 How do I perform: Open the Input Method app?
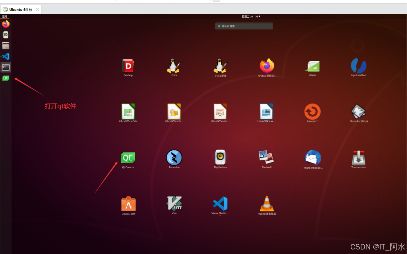358,66
